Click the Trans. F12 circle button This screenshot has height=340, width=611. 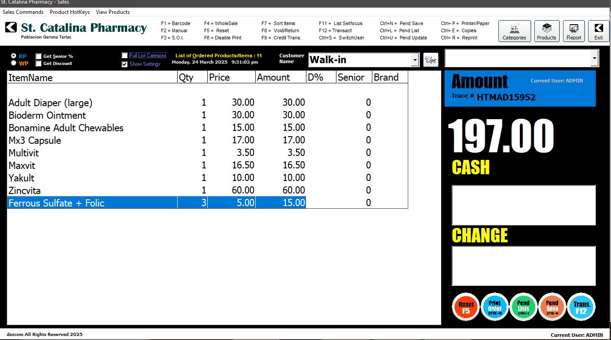click(x=581, y=307)
